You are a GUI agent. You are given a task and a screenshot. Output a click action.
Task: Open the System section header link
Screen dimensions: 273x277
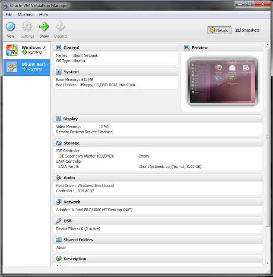point(71,72)
